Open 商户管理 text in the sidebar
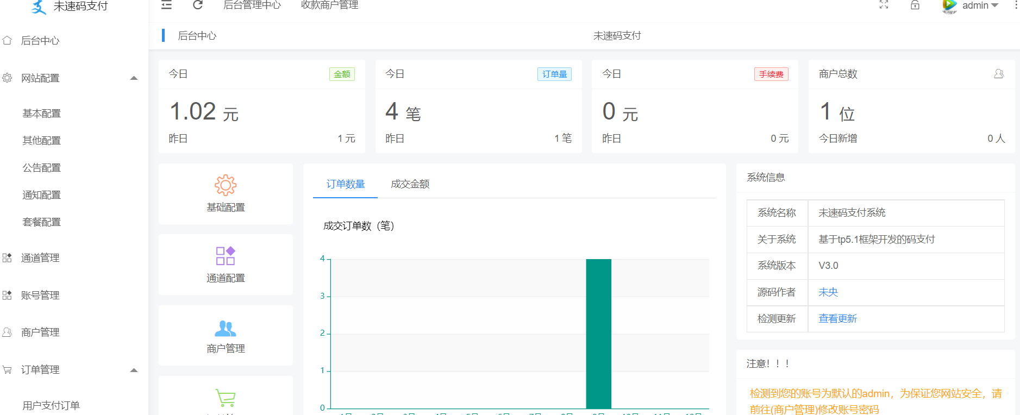 40,332
